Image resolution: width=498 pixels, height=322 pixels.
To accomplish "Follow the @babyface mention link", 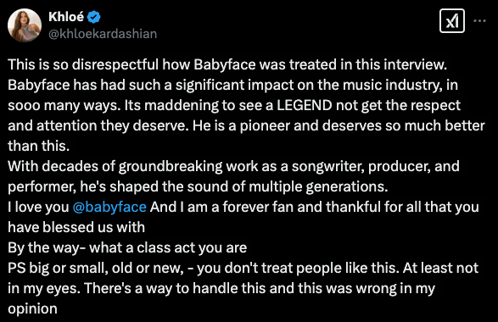I will [109, 207].
